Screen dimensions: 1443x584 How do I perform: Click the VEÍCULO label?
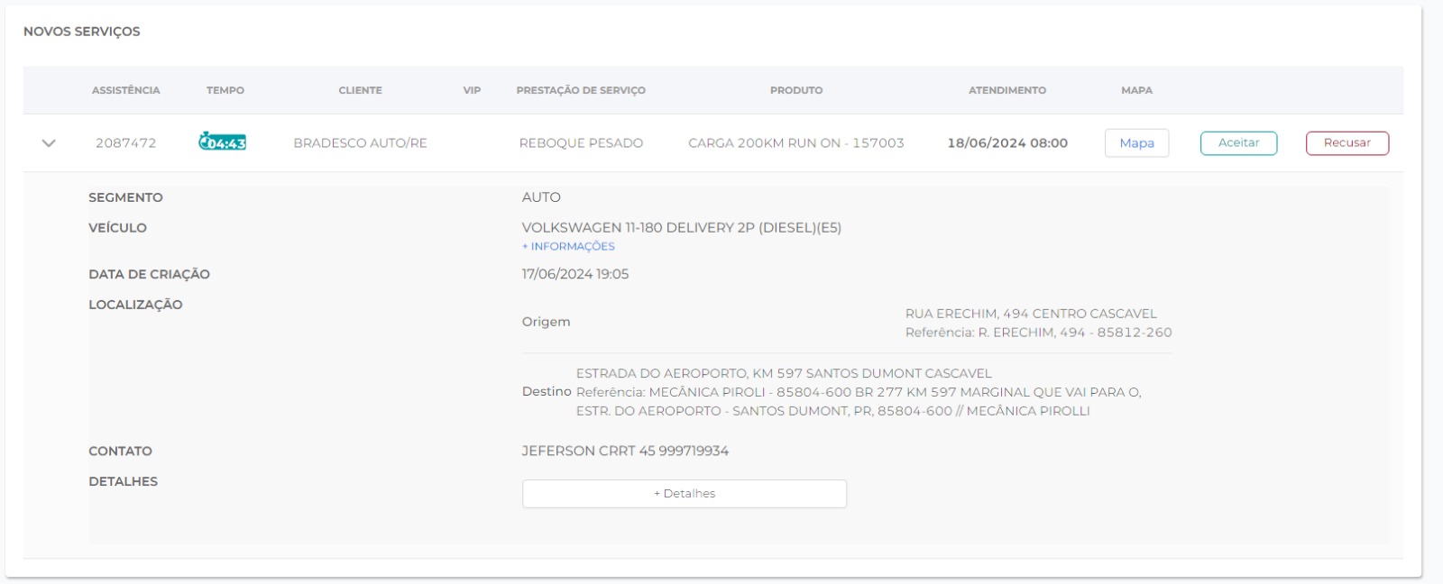click(117, 228)
